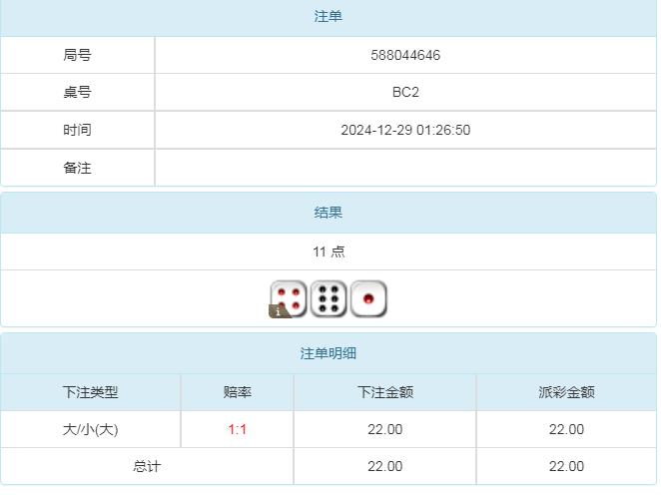Image resolution: width=661 pixels, height=497 pixels.
Task: Click the small info badge on first dice
Action: tap(278, 311)
